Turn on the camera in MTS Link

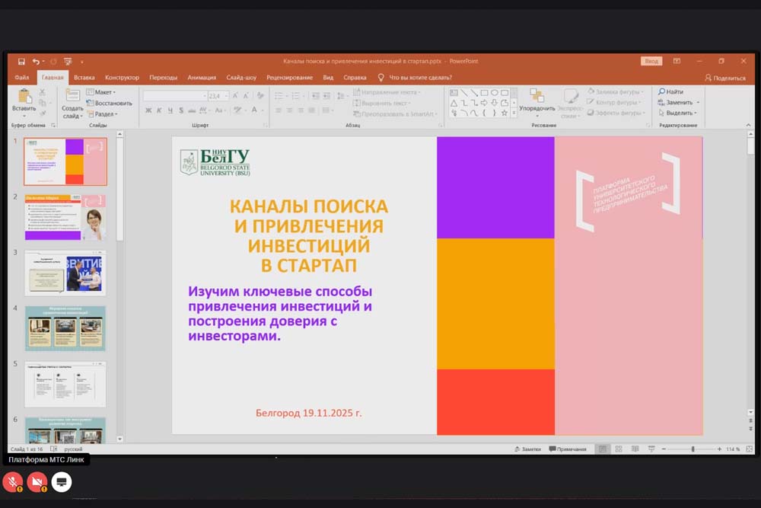37,481
